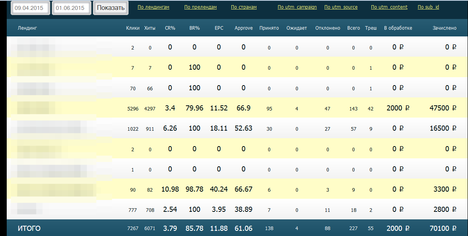
Task: Select the По utm_source link
Action: pos(341,7)
